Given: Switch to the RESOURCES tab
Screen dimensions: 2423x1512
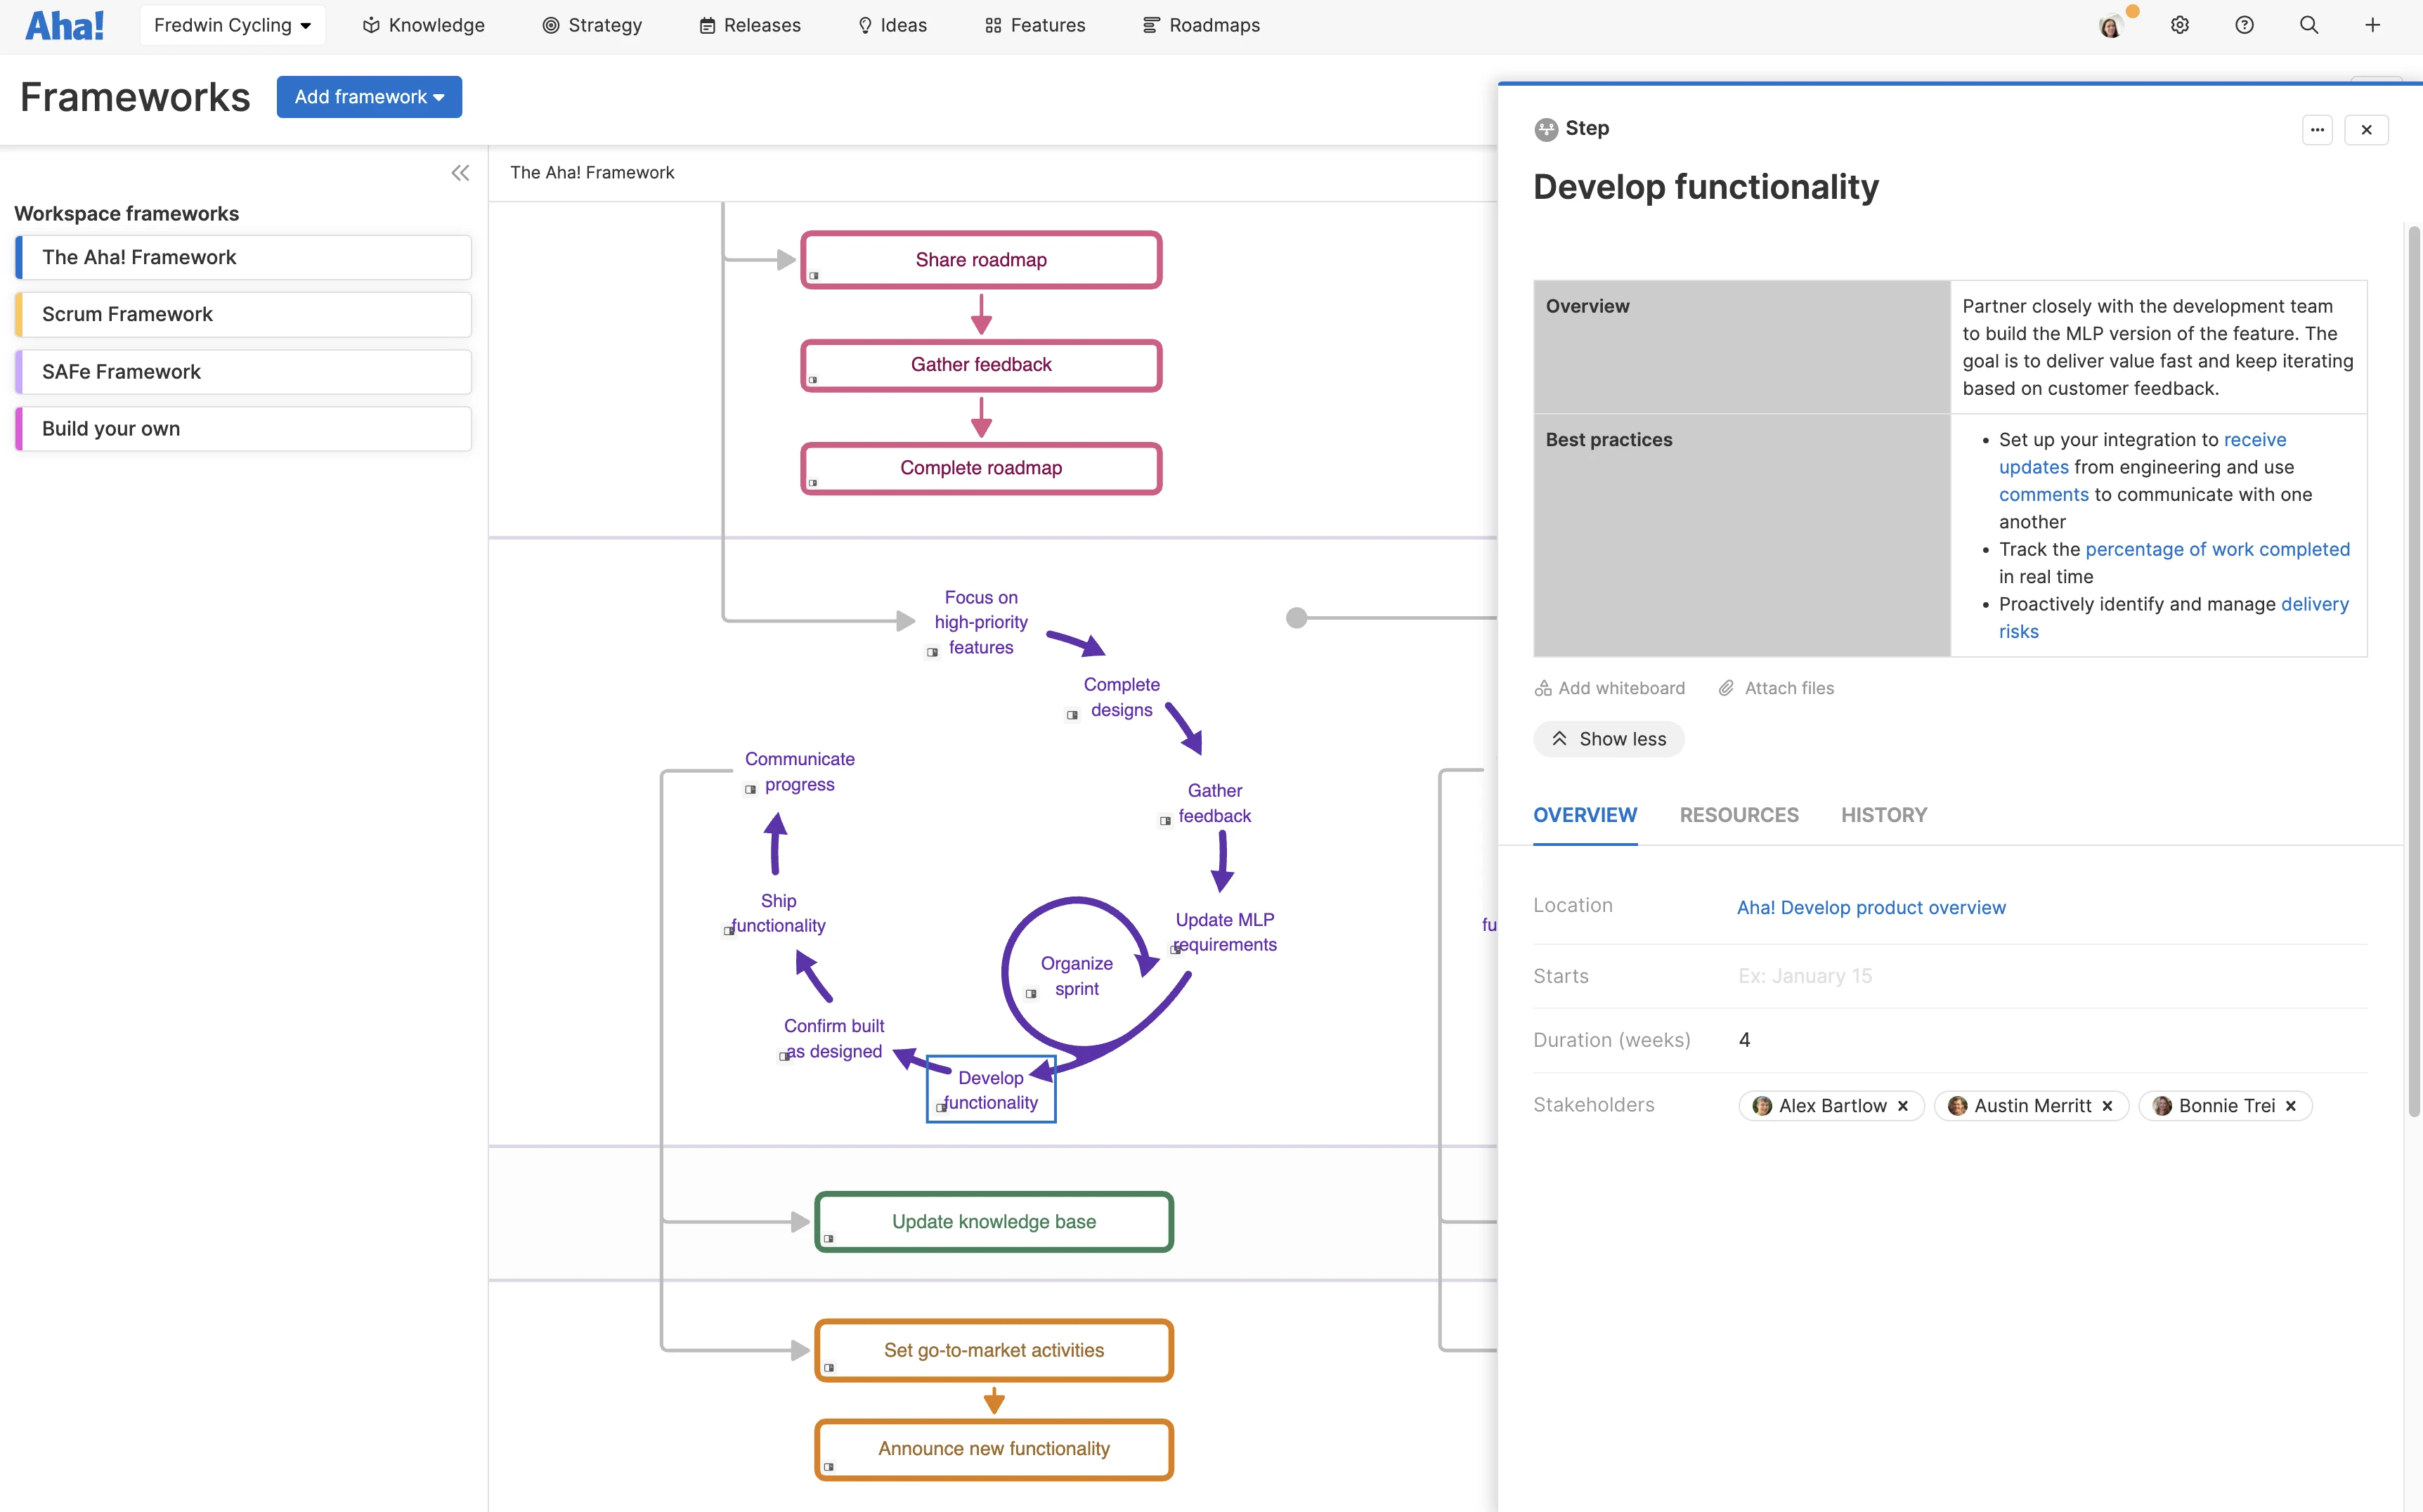Looking at the screenshot, I should 1738,815.
